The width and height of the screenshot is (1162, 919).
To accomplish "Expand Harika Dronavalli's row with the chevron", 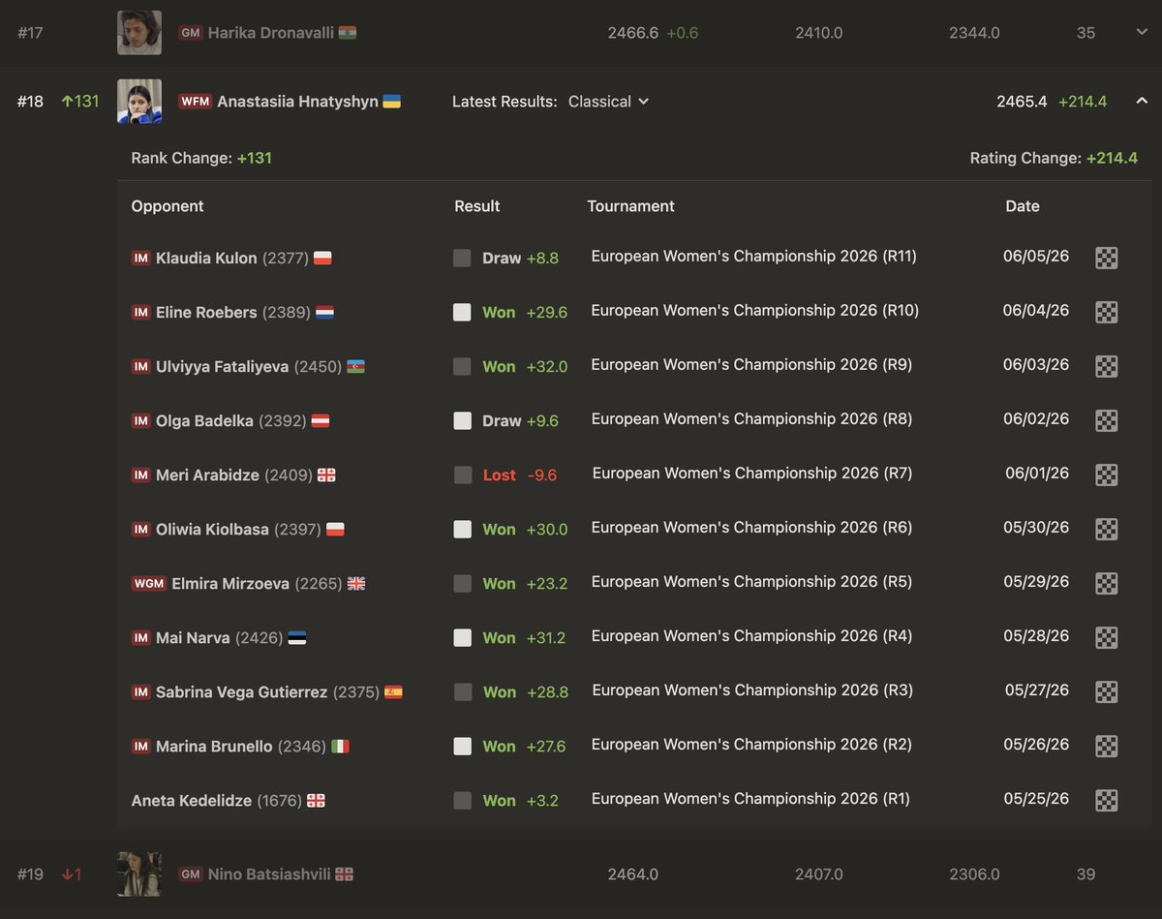I will click(x=1142, y=32).
